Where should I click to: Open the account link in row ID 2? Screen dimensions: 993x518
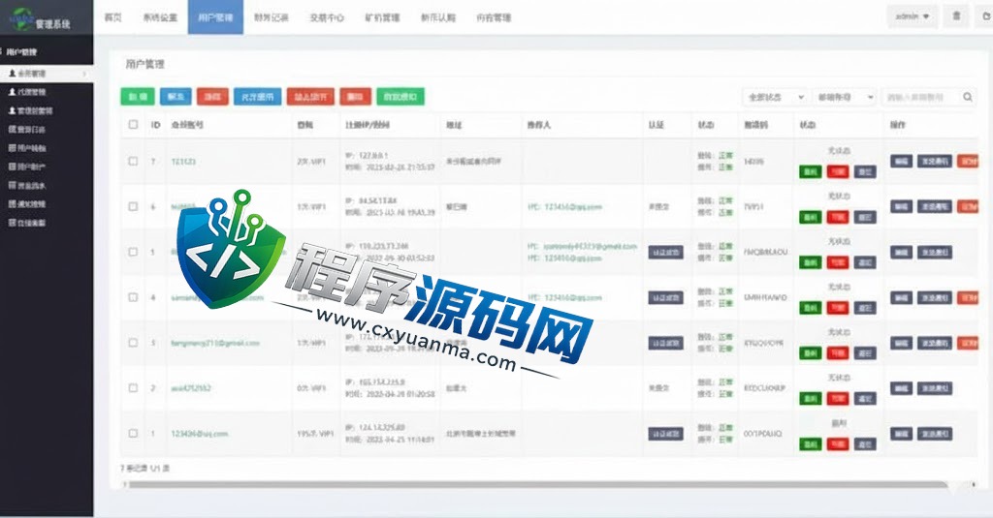[x=191, y=388]
